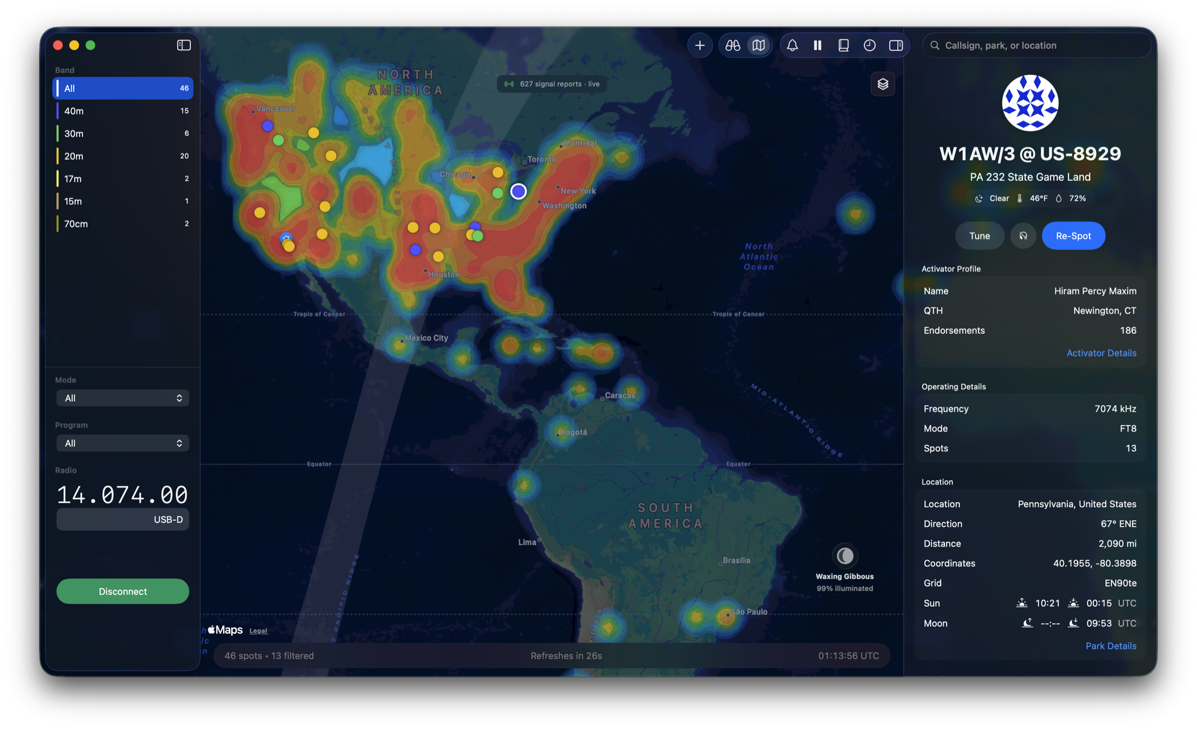
Task: Click the Tune button
Action: [980, 236]
